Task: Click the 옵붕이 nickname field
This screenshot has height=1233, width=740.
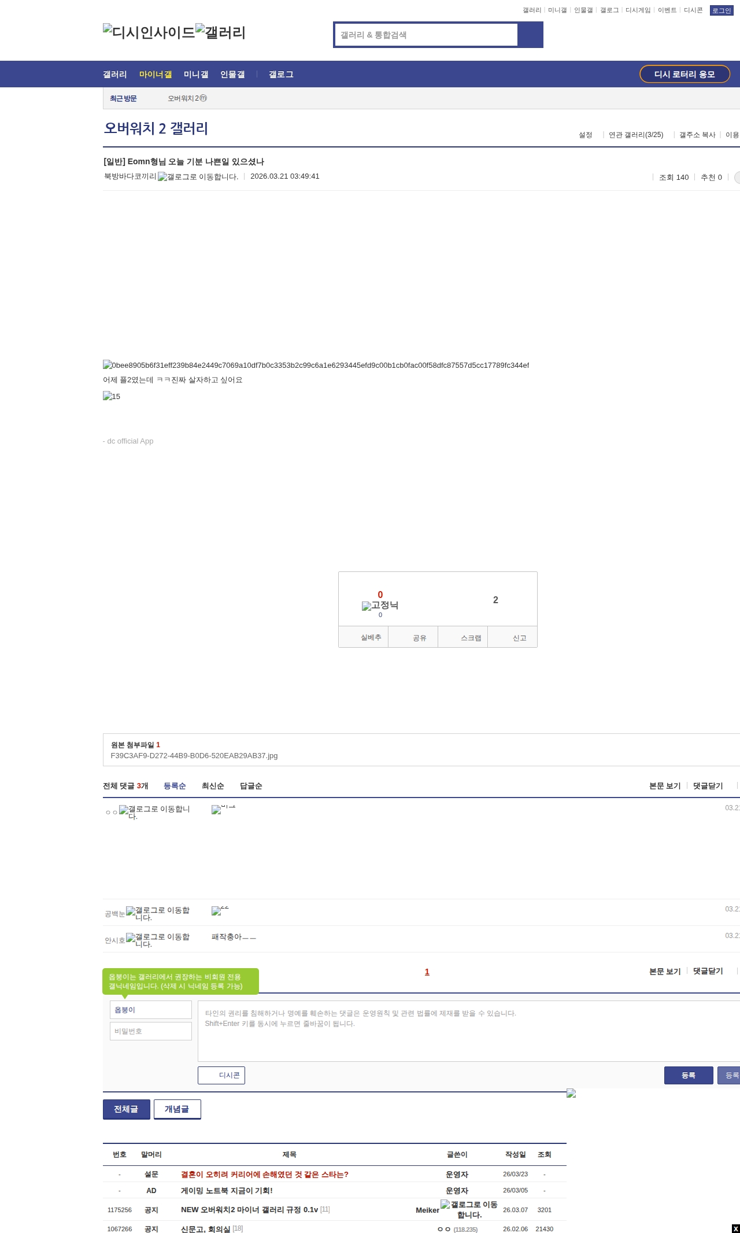Action: coord(151,1010)
